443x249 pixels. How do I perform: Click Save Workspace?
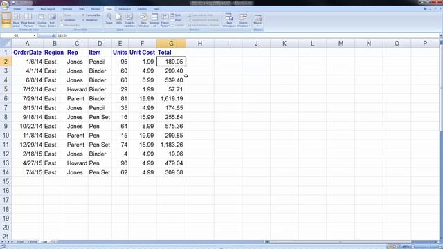click(x=229, y=20)
